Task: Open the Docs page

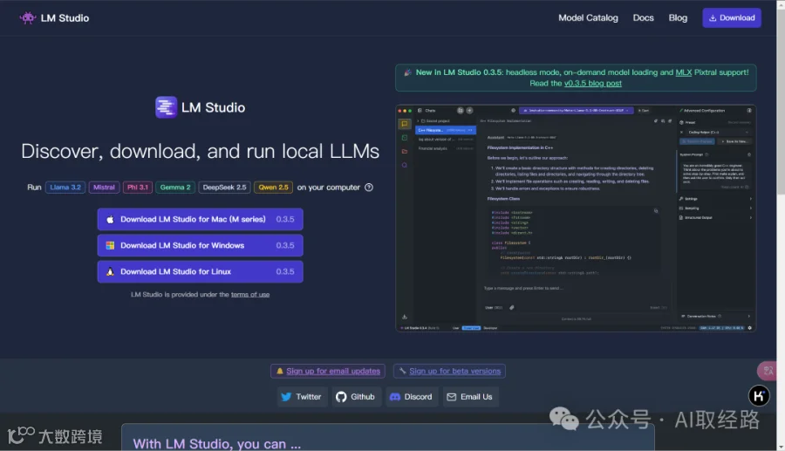Action: coord(643,18)
